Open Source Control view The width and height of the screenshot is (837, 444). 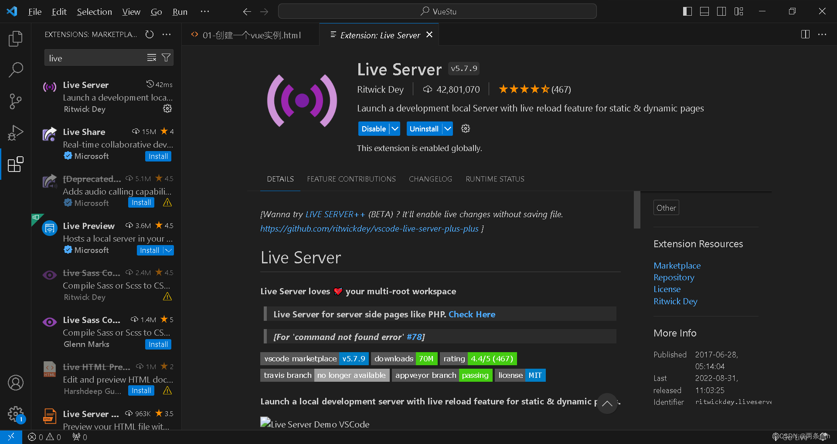(x=16, y=101)
